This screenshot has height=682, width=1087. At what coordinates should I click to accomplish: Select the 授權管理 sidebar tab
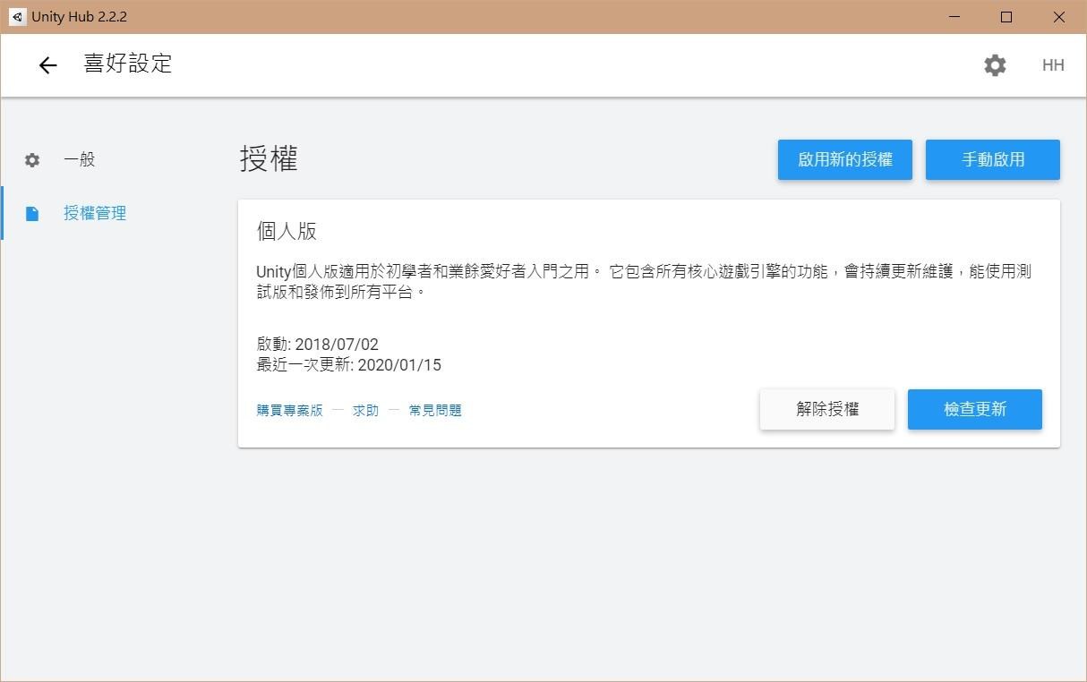[95, 214]
